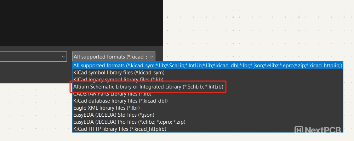Select KiCad database library files (*.kicad_dbl)
This screenshot has height=141, width=354.
(x=120, y=101)
